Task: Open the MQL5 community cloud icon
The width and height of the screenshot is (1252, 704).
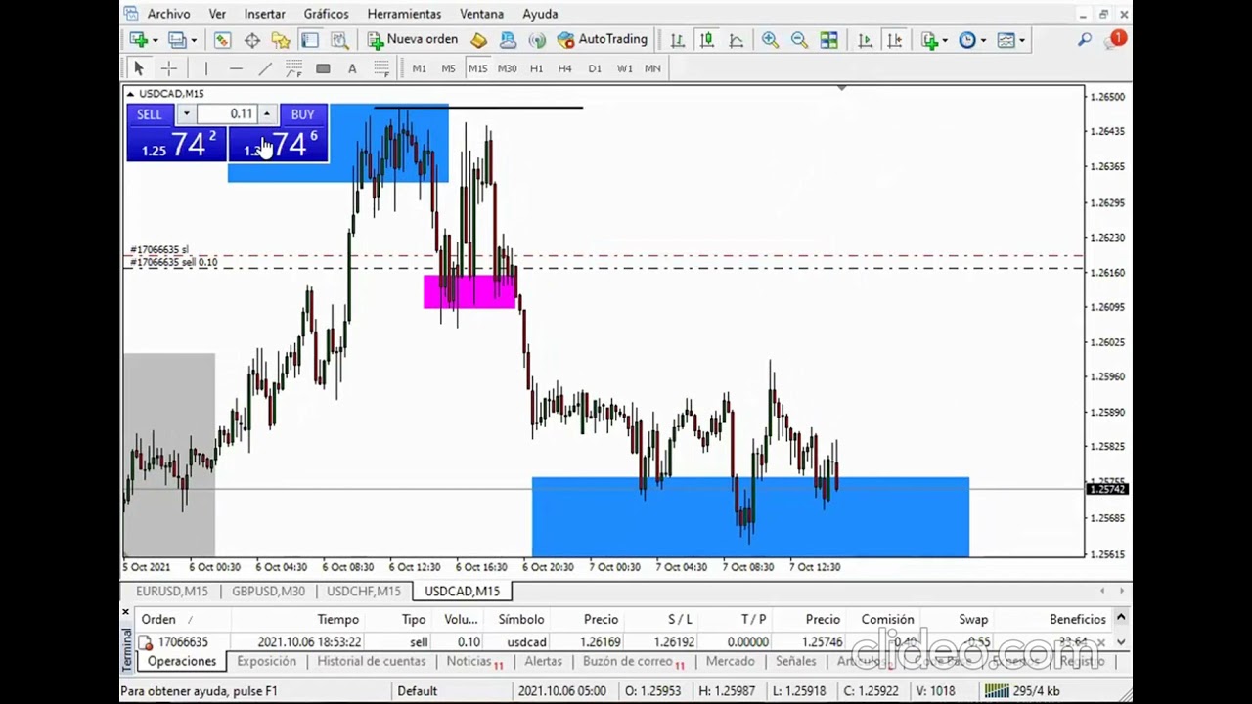Action: click(x=508, y=40)
